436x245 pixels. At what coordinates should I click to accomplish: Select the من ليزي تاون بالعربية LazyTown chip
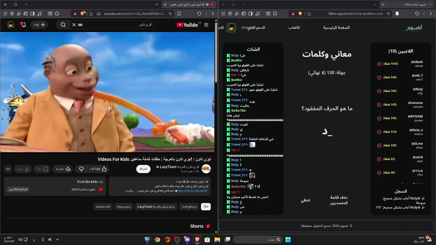point(156,207)
